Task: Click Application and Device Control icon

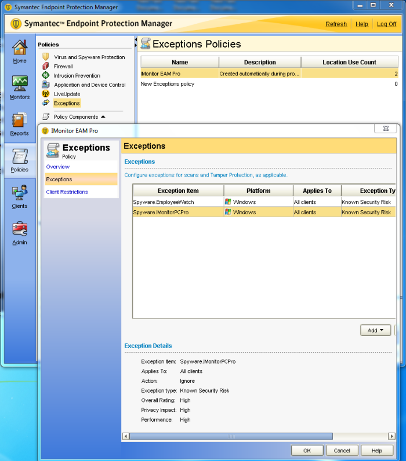Action: coord(46,85)
